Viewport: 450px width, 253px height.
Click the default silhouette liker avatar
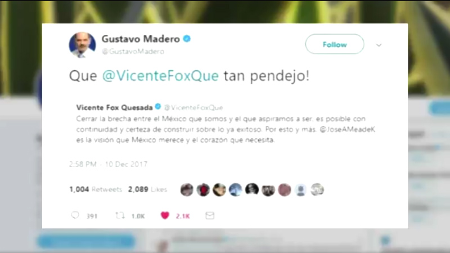[x=301, y=189]
